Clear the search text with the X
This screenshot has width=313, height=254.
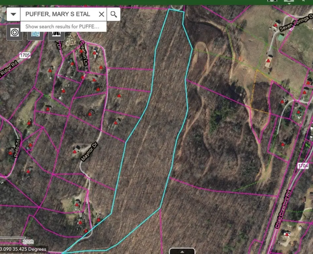tap(101, 14)
